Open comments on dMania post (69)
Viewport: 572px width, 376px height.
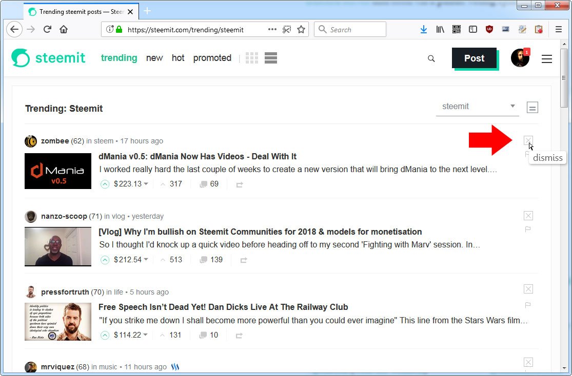209,184
